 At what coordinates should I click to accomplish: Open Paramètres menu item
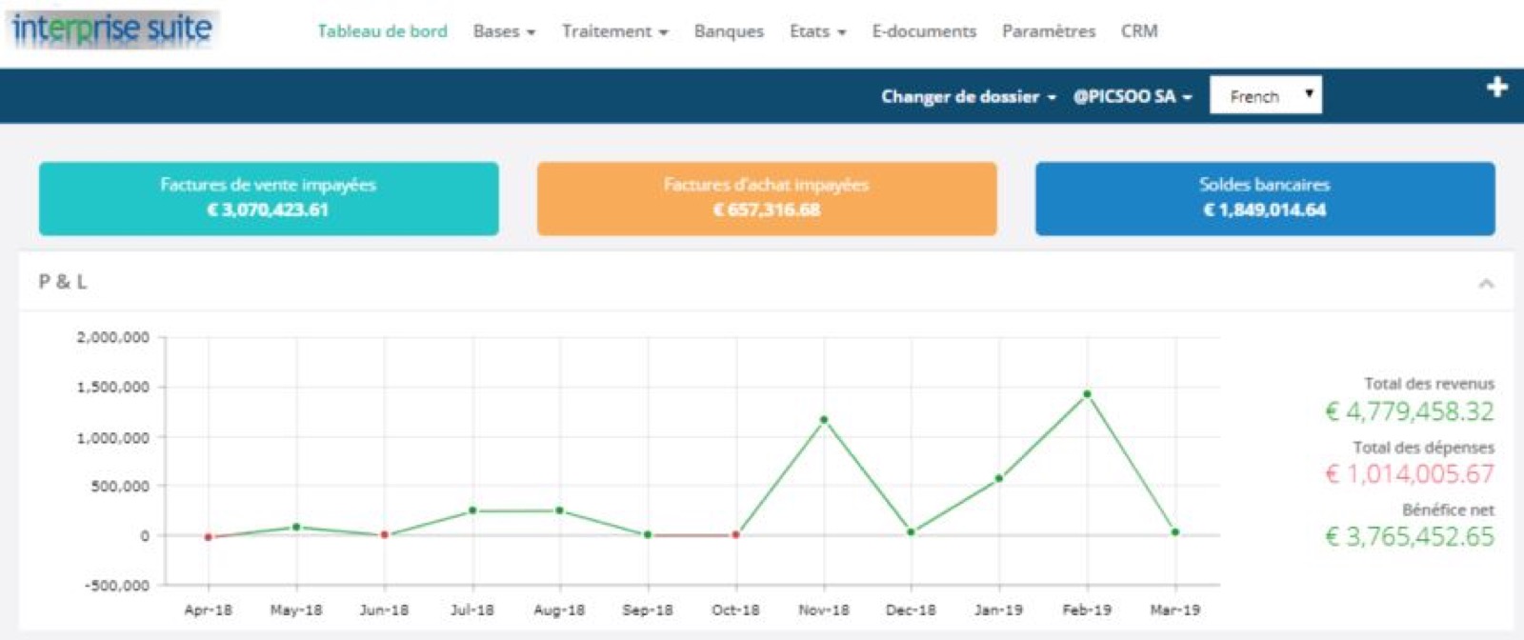(1049, 31)
